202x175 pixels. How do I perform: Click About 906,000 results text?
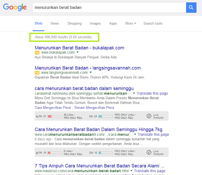[x=63, y=37]
